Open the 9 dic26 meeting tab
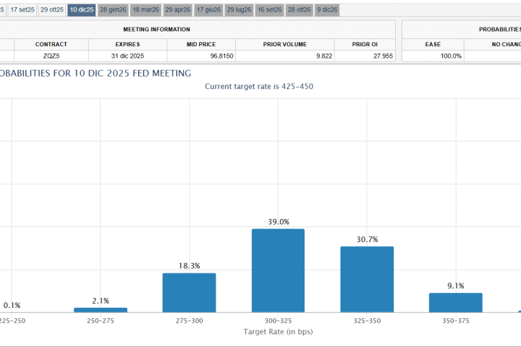 click(x=327, y=10)
